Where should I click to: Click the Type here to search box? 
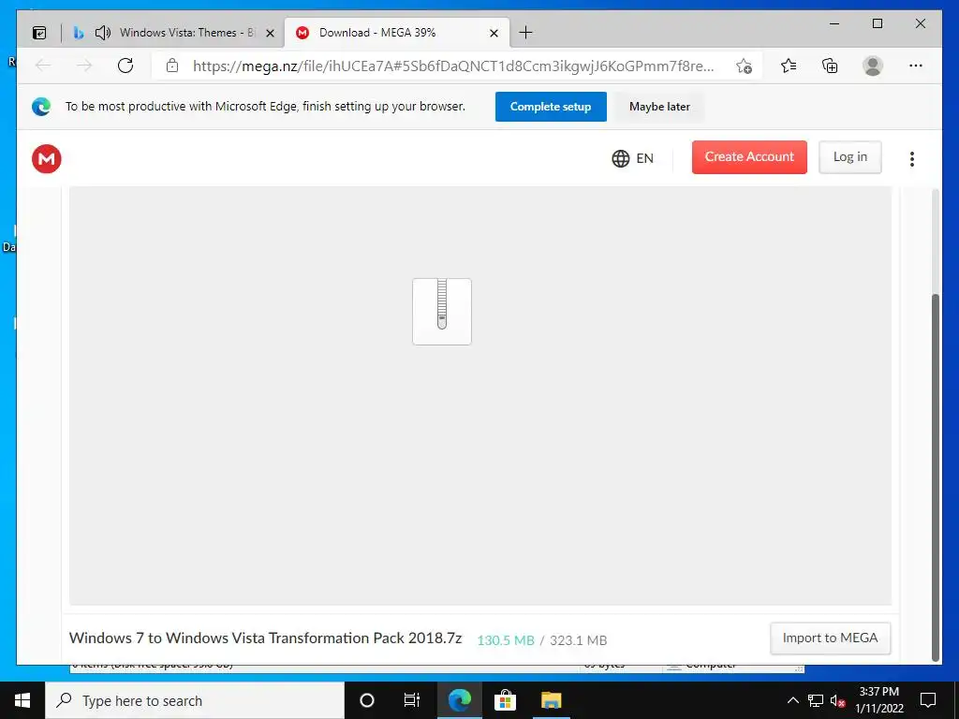(195, 700)
